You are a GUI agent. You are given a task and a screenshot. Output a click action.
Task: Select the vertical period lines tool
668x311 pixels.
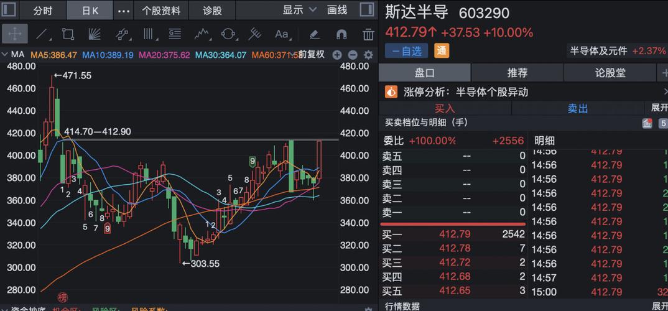149,34
